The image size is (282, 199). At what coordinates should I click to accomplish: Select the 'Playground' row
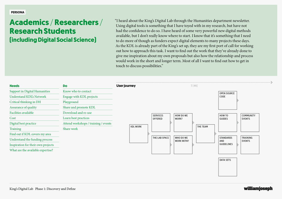[88, 102]
